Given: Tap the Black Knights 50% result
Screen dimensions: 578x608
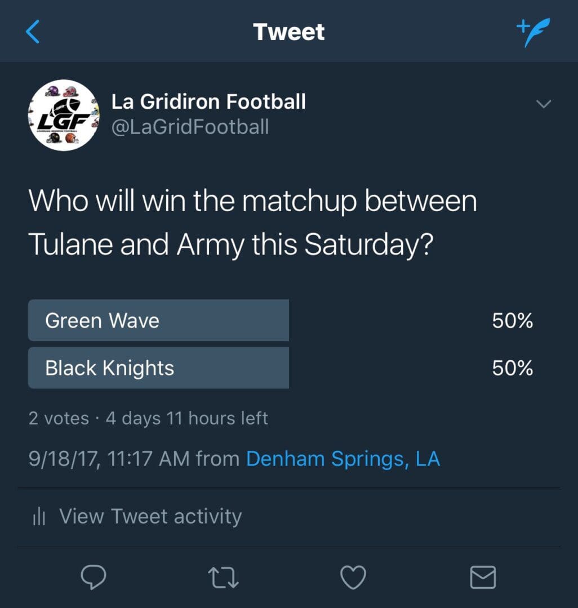Looking at the screenshot, I should coord(513,368).
